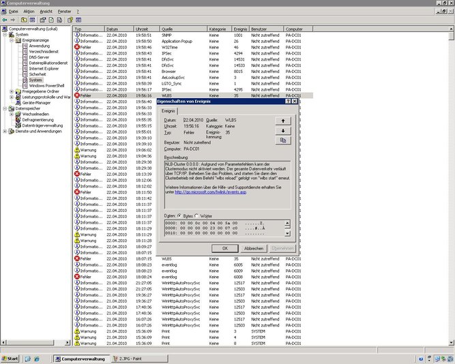Select the Application Popup event row
The image size is (455, 364).
pyautogui.click(x=192, y=41)
